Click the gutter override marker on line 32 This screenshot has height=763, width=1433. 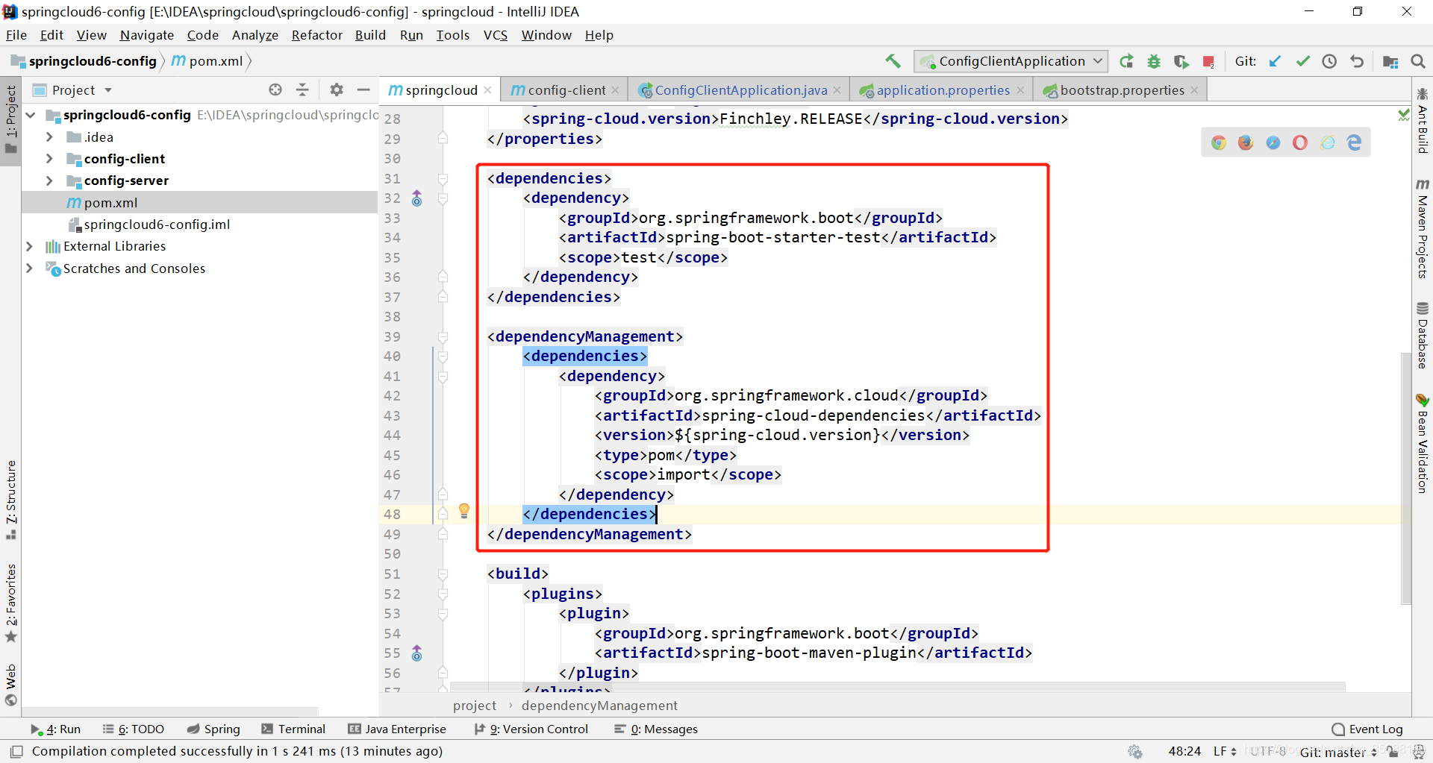click(417, 198)
